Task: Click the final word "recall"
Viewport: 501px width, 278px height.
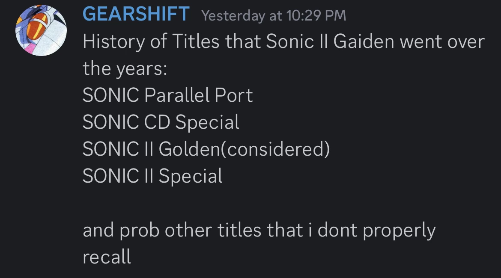Action: click(107, 257)
